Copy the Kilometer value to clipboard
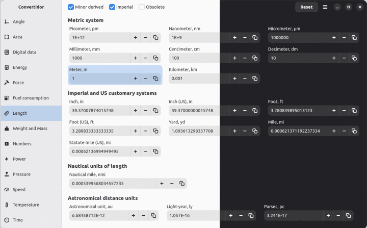The width and height of the screenshot is (367, 228). click(x=255, y=79)
